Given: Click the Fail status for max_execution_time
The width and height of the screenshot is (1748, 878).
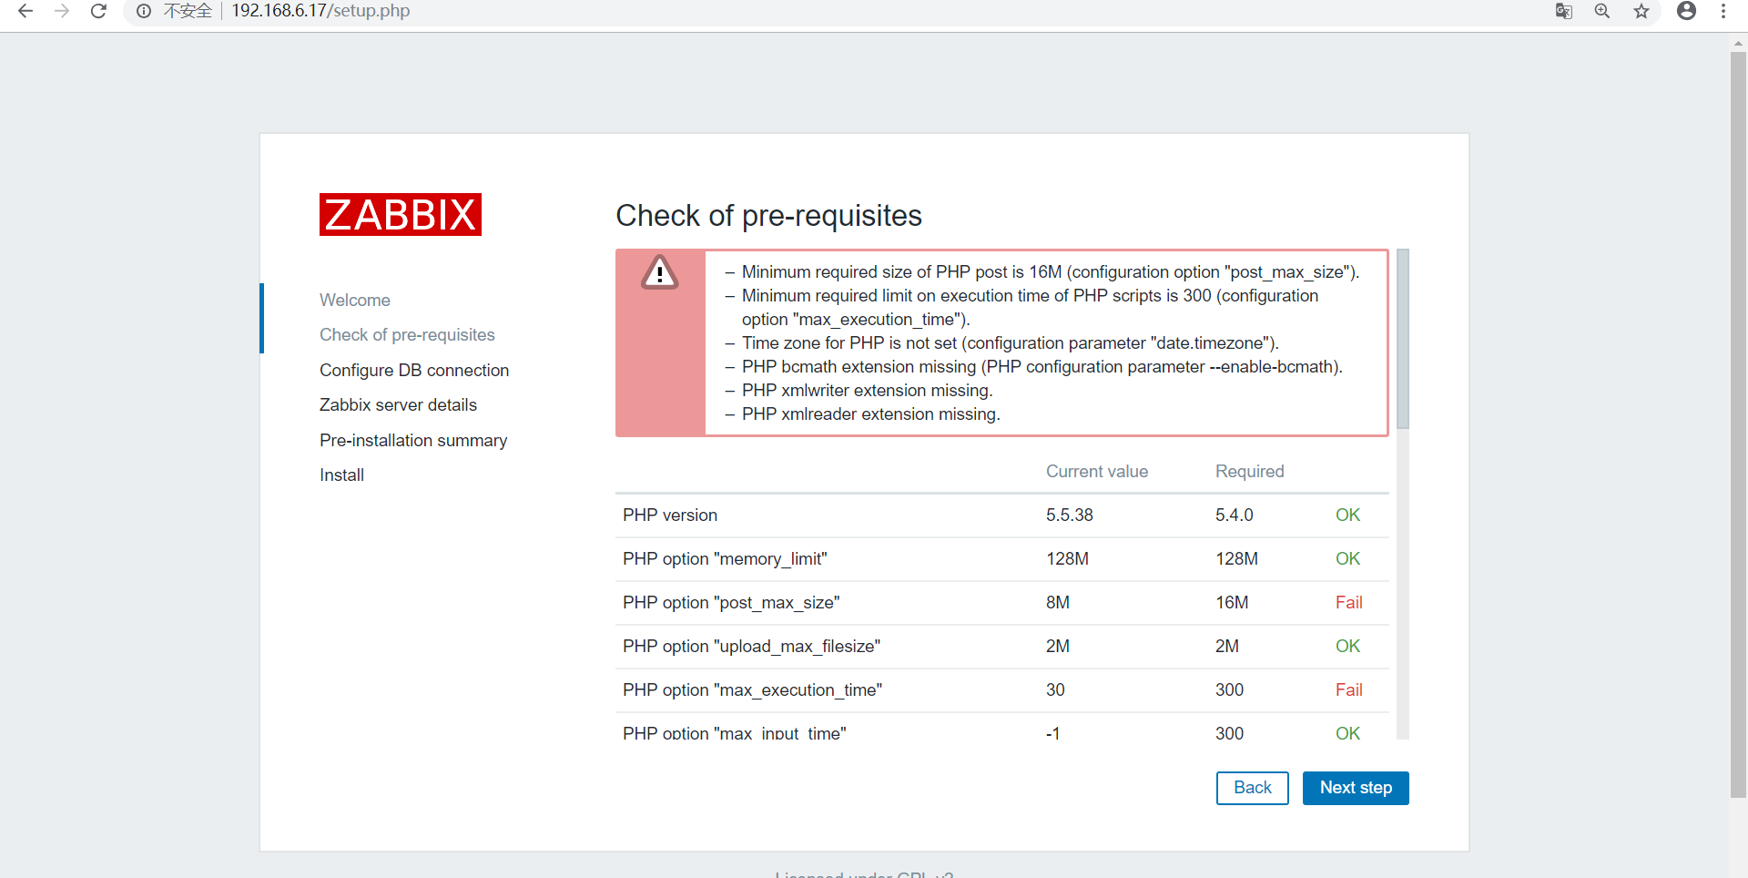Looking at the screenshot, I should (1349, 690).
